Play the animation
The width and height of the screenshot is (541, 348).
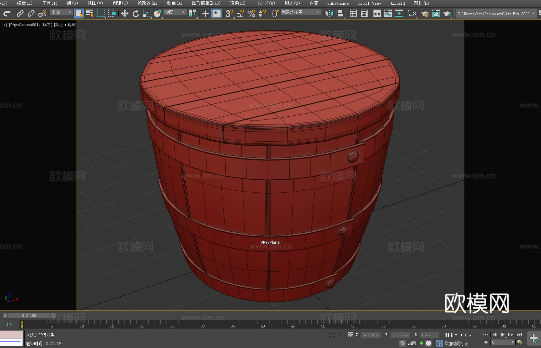tap(502, 335)
